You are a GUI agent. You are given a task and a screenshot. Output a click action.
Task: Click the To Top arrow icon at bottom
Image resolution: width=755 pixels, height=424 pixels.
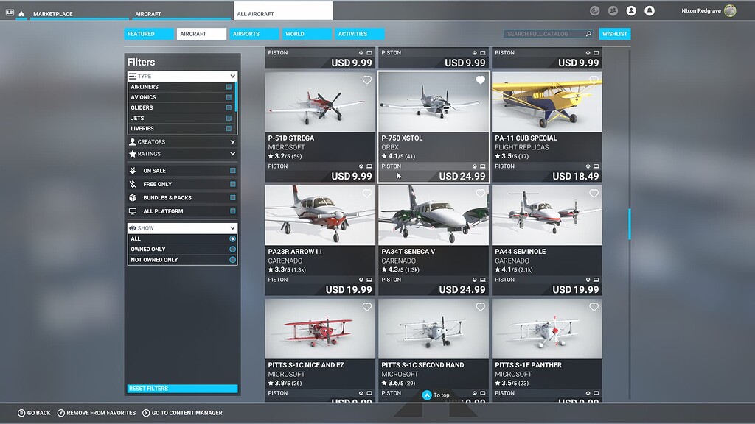(x=425, y=395)
